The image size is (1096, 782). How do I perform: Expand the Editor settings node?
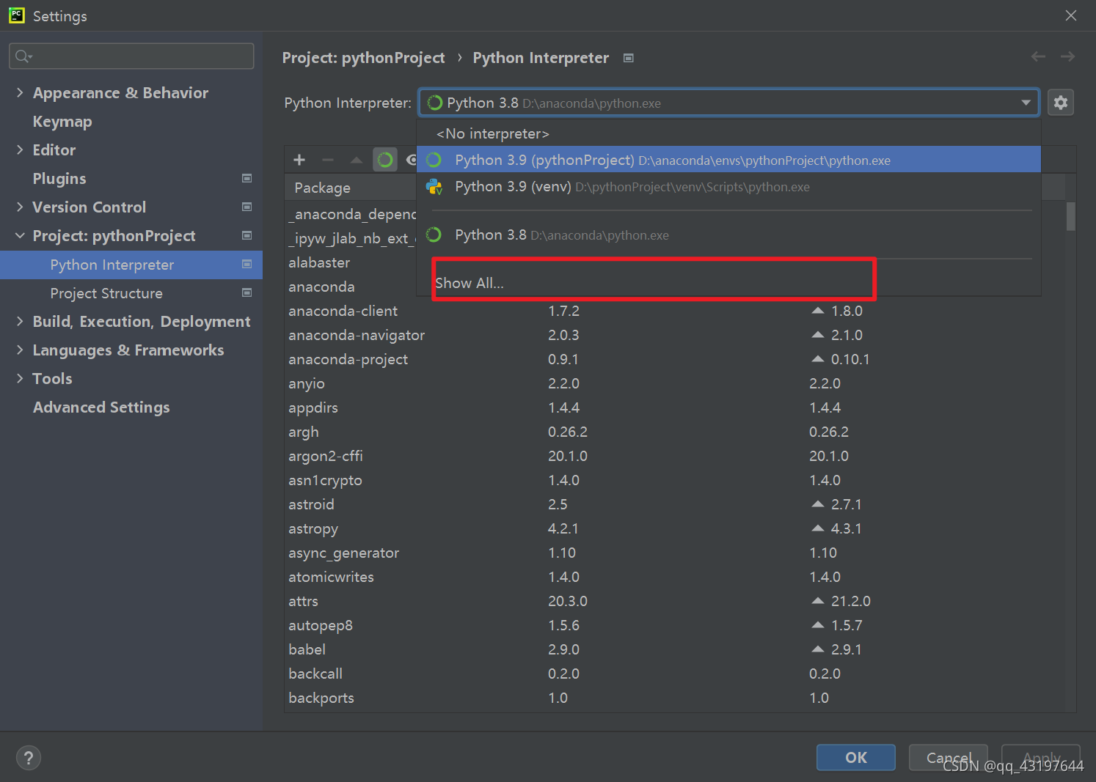[20, 150]
